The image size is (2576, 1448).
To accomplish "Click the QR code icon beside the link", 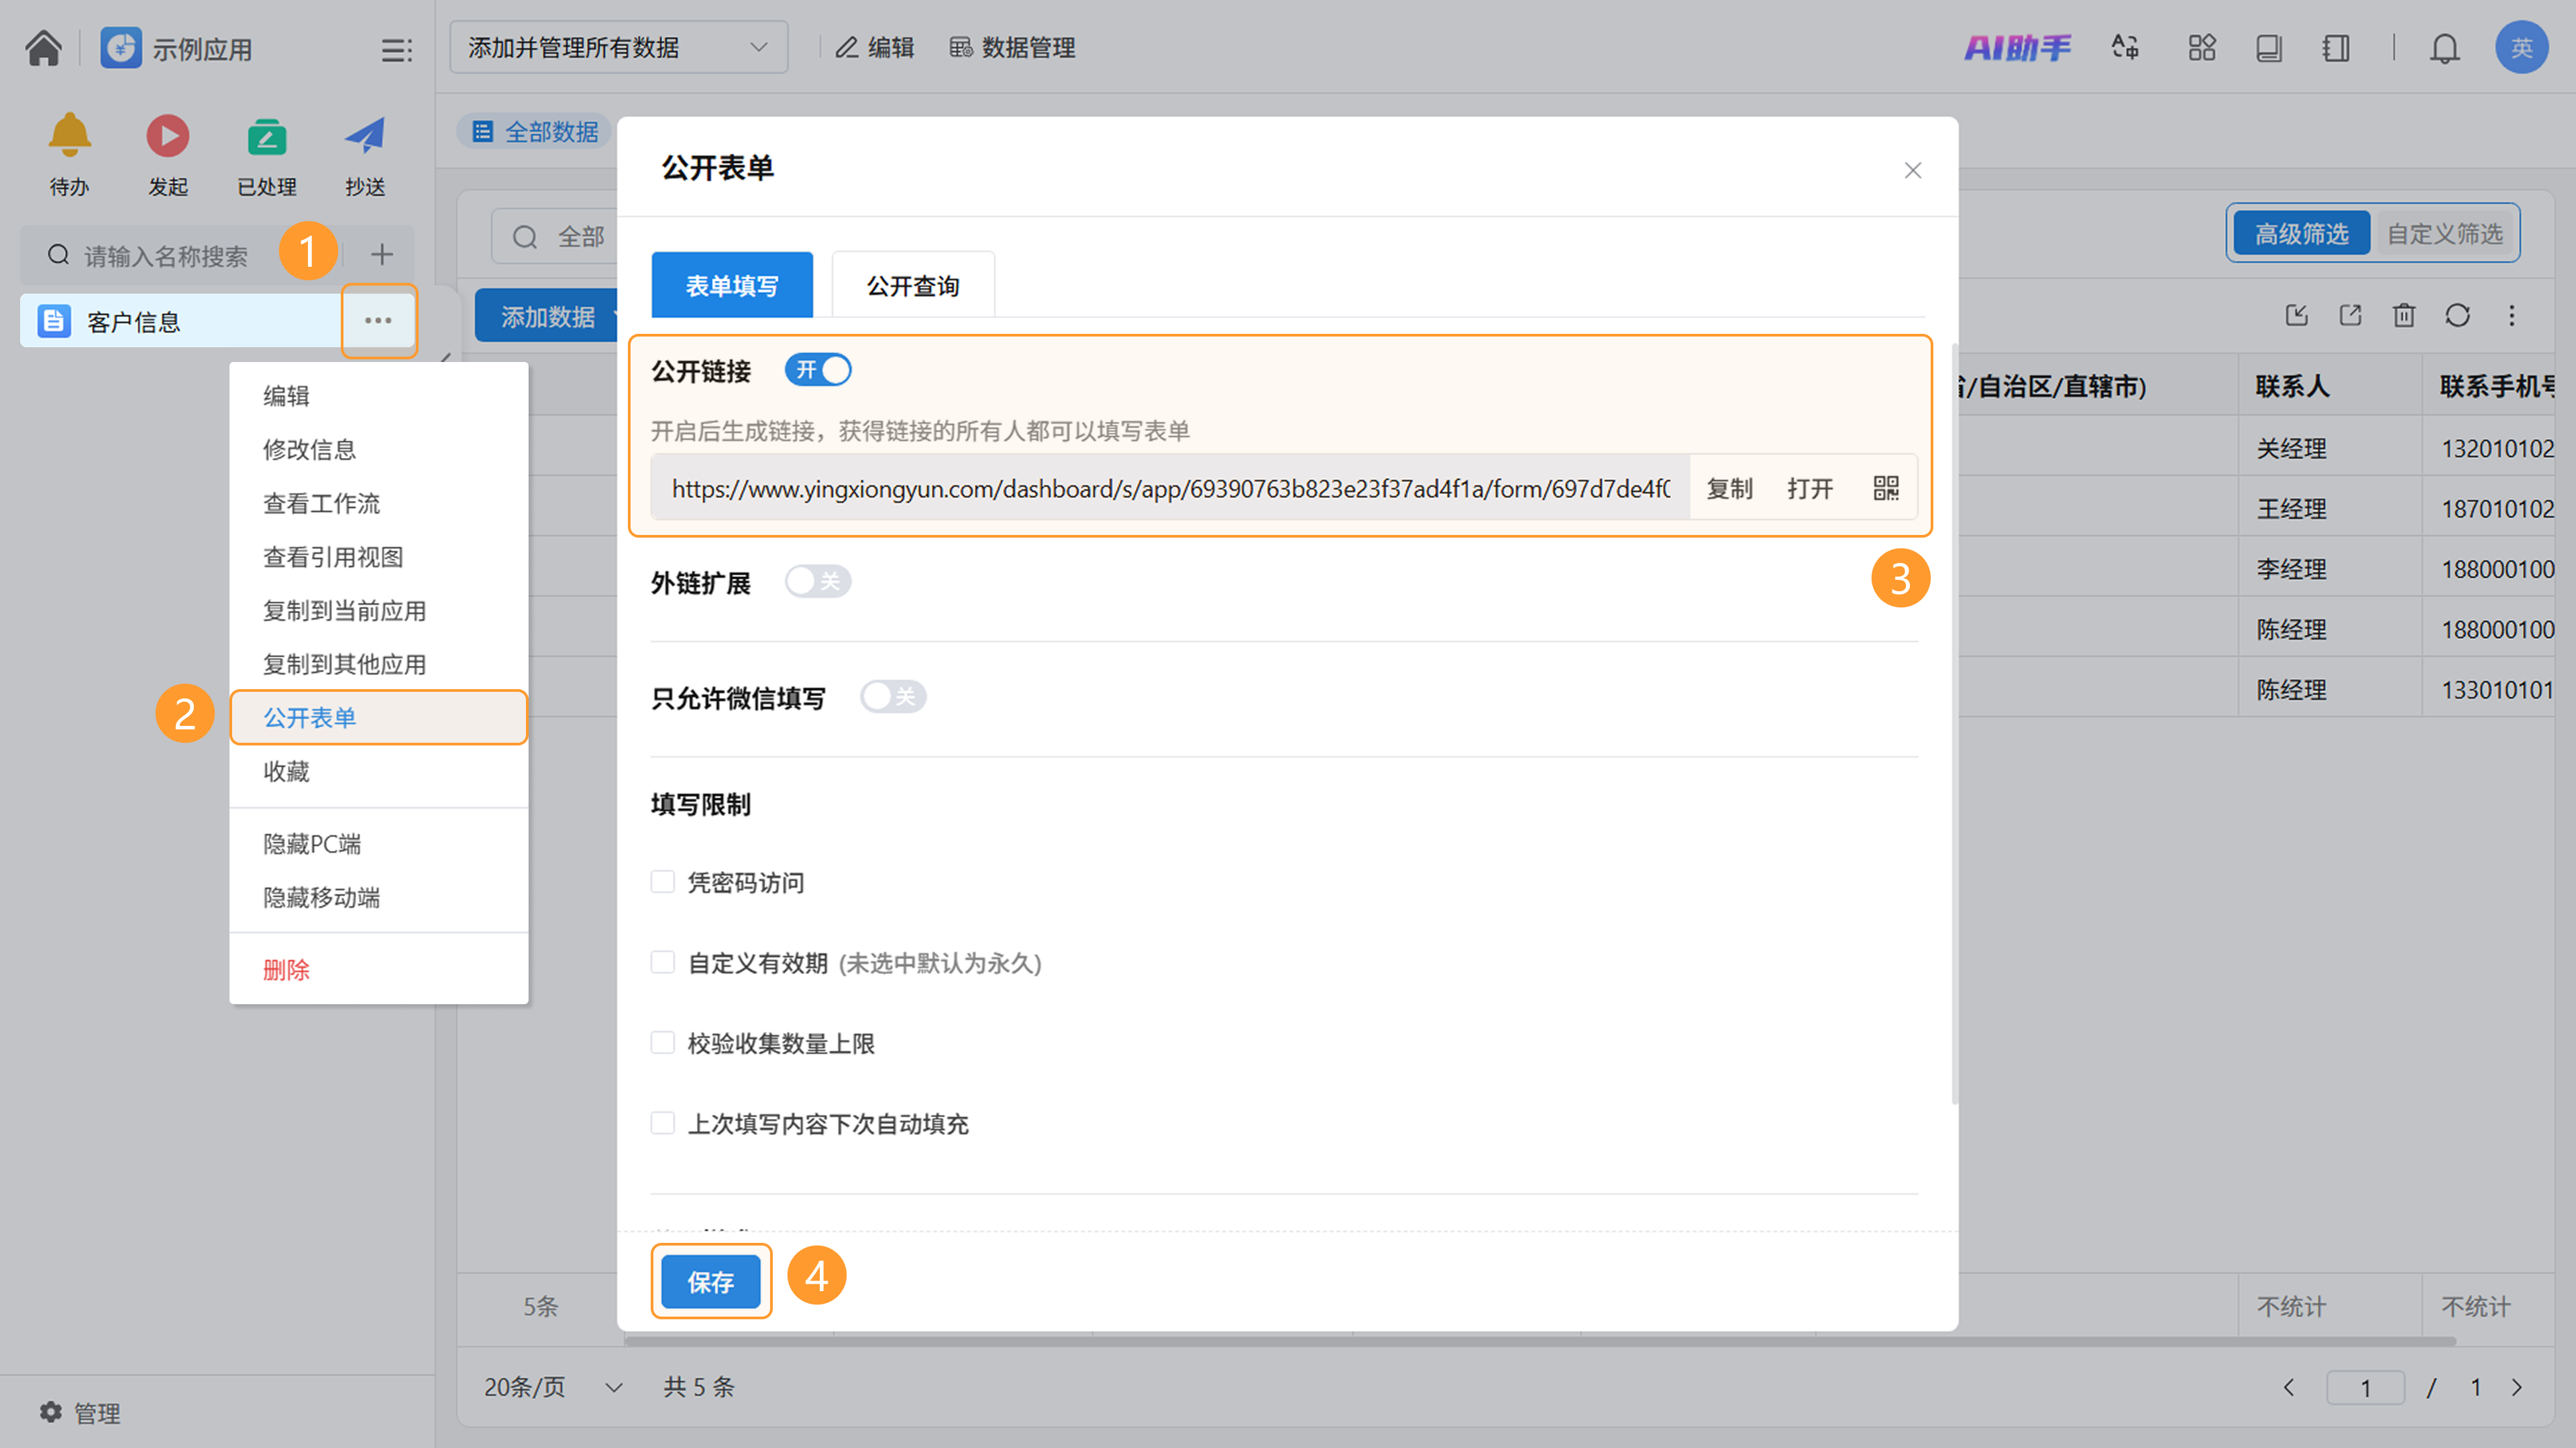I will tap(1885, 487).
